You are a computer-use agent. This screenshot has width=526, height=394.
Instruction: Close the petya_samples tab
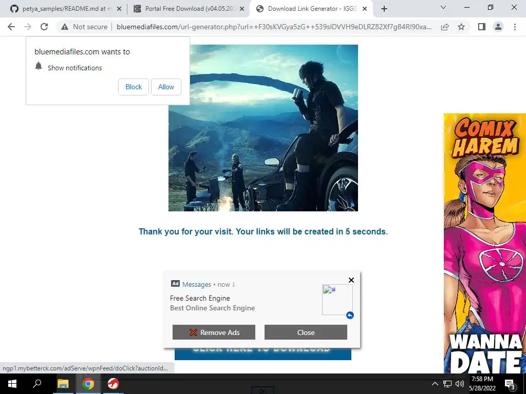point(119,9)
